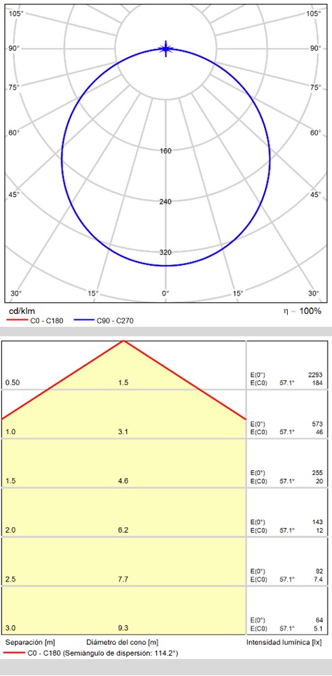Click the 320 radial scale value
This screenshot has width=332, height=676.
pyautogui.click(x=166, y=253)
